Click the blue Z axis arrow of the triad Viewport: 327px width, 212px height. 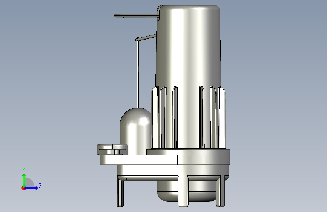tap(31, 188)
